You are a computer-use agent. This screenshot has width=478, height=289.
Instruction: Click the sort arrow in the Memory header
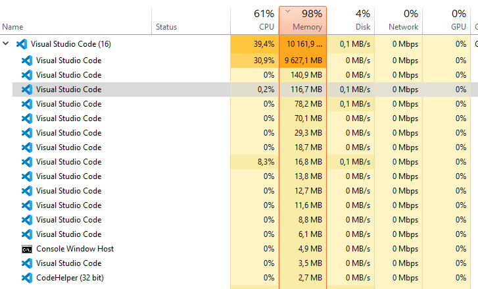coord(287,12)
